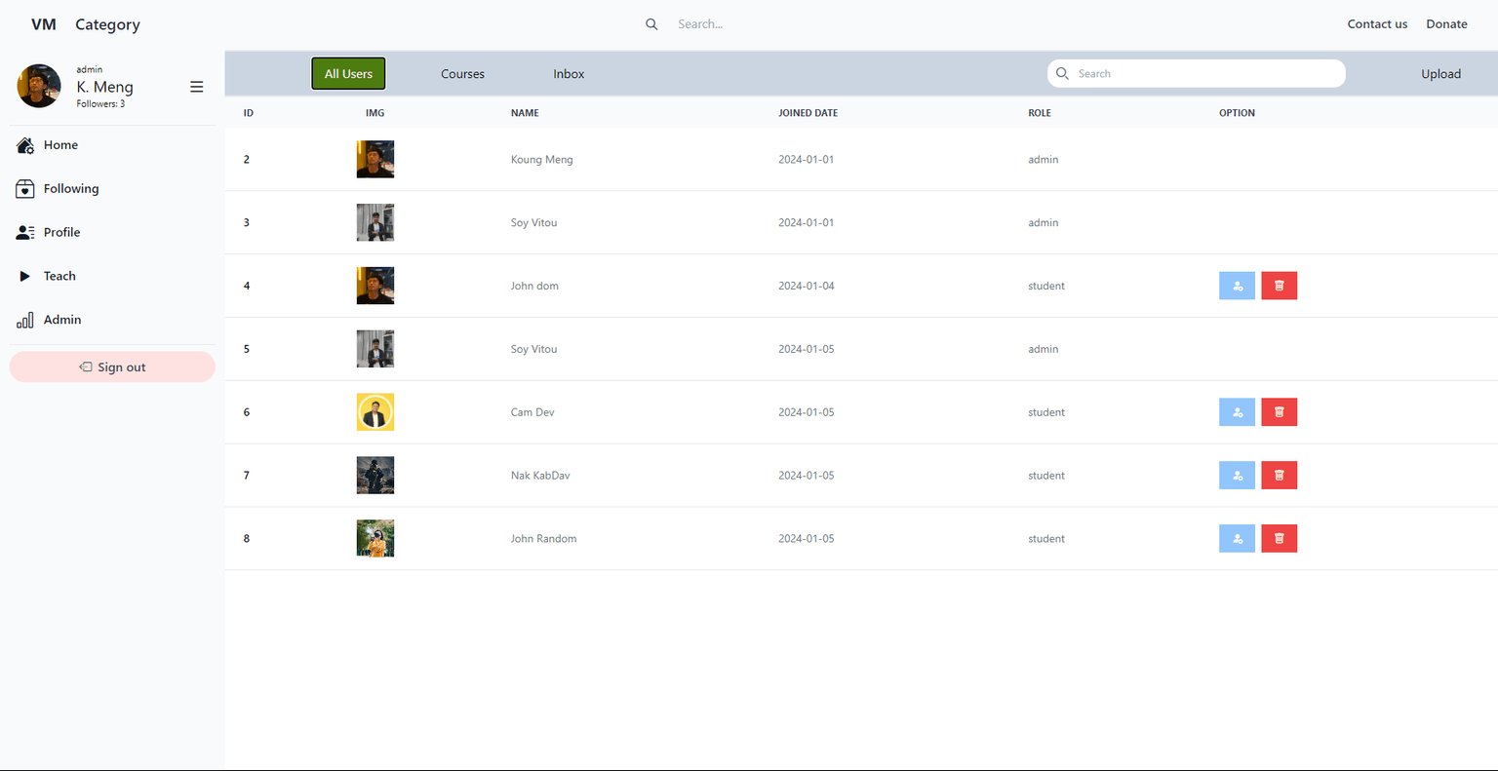Click the top search magnifier icon

click(x=651, y=24)
